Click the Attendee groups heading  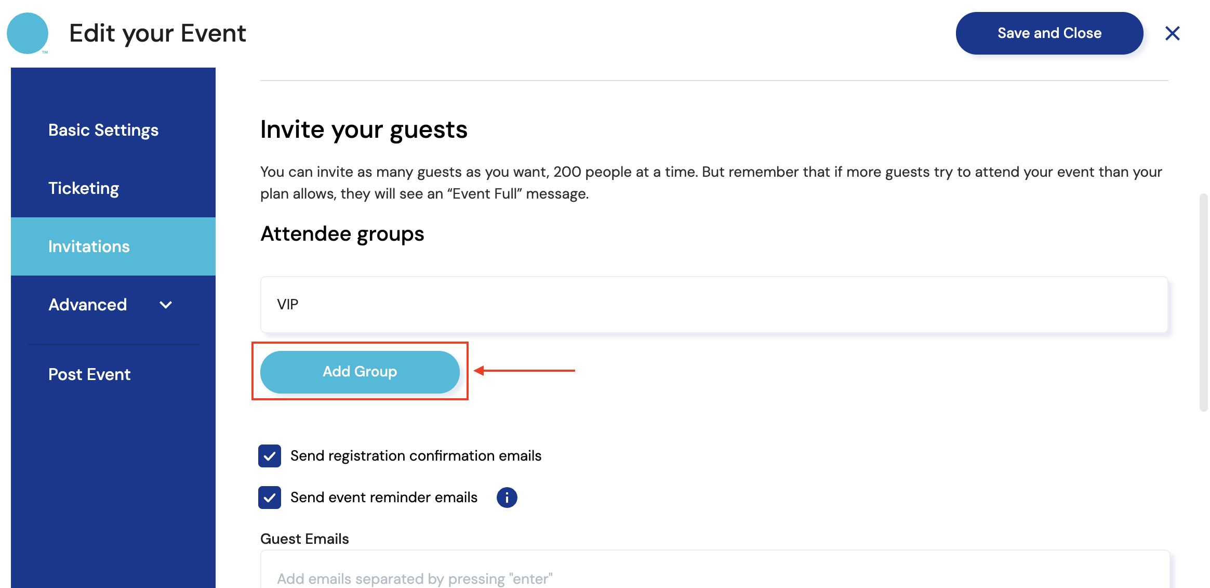(342, 234)
